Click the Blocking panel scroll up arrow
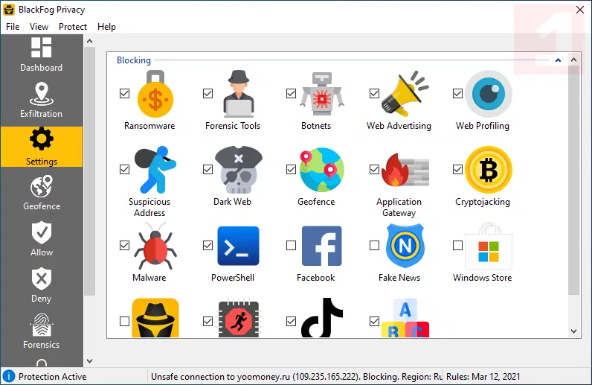Screen dimensions: 592x385 click(x=574, y=60)
